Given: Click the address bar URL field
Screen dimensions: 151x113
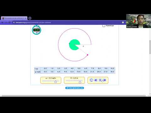Looking at the screenshot, I should pyautogui.click(x=67, y=22).
